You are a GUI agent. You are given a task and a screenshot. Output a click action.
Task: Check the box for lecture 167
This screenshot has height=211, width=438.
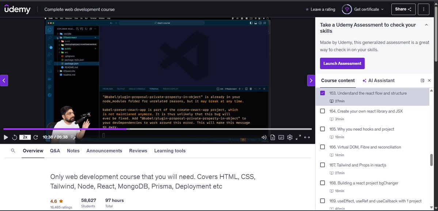coord(322,165)
